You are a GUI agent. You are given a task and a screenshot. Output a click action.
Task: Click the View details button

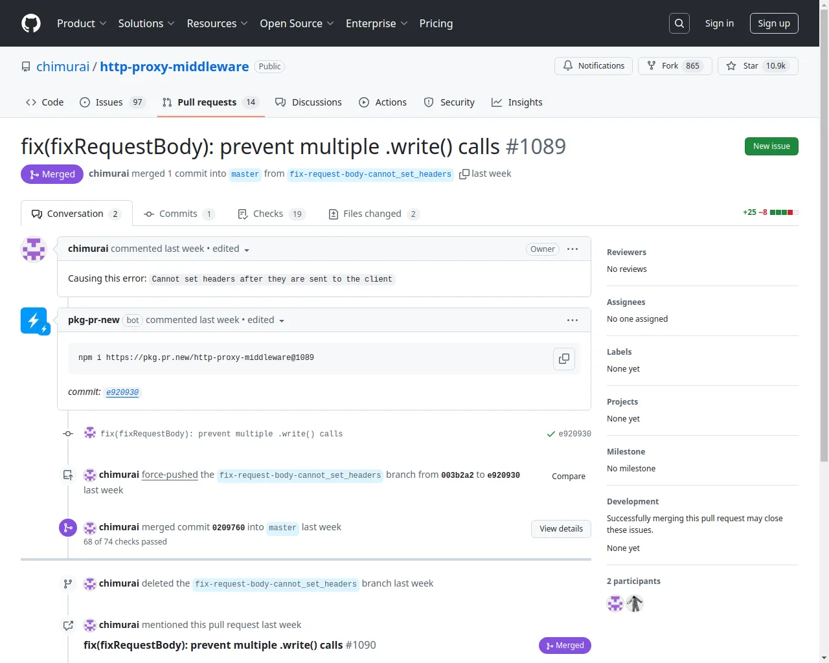(562, 529)
